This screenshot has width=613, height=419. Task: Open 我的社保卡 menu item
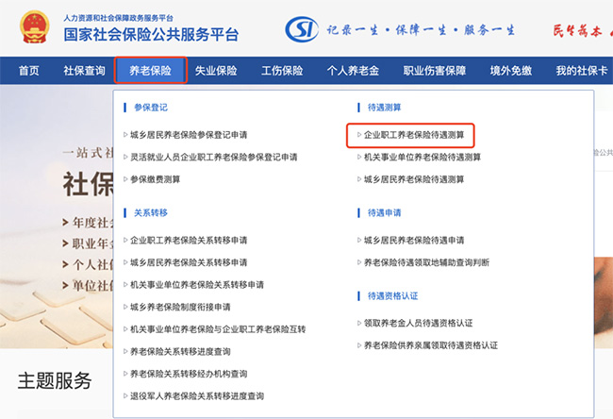581,71
